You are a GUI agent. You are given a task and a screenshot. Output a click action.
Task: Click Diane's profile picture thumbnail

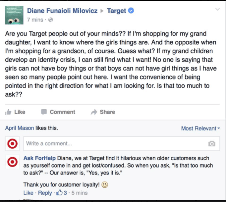coord(15,15)
